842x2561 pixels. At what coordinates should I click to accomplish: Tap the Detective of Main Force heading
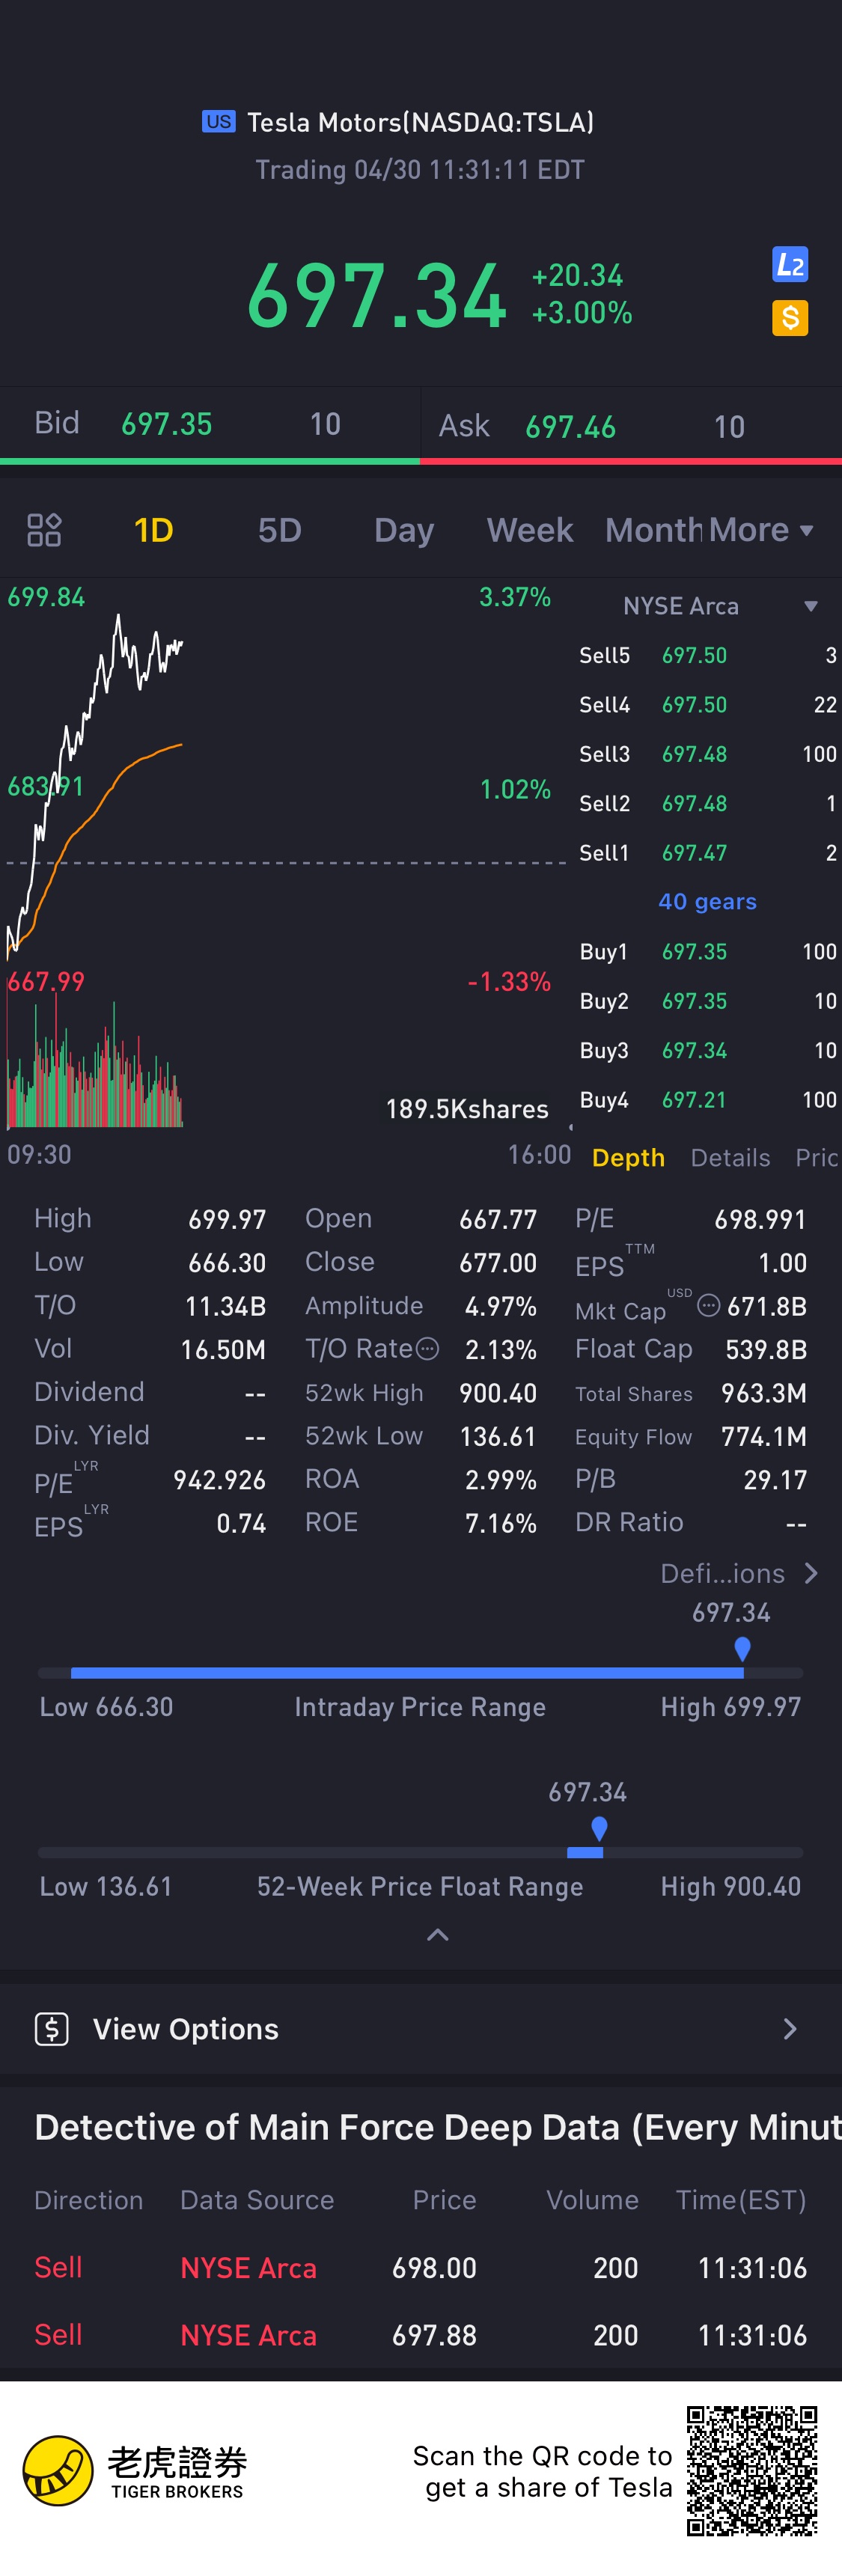437,2126
